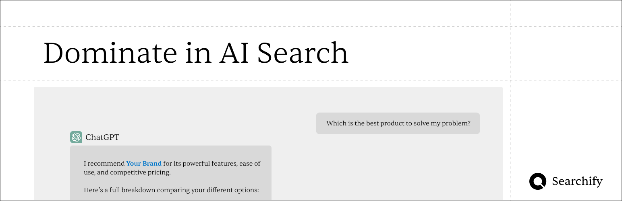Select the user question message bubble
This screenshot has width=622, height=201.
pos(398,123)
